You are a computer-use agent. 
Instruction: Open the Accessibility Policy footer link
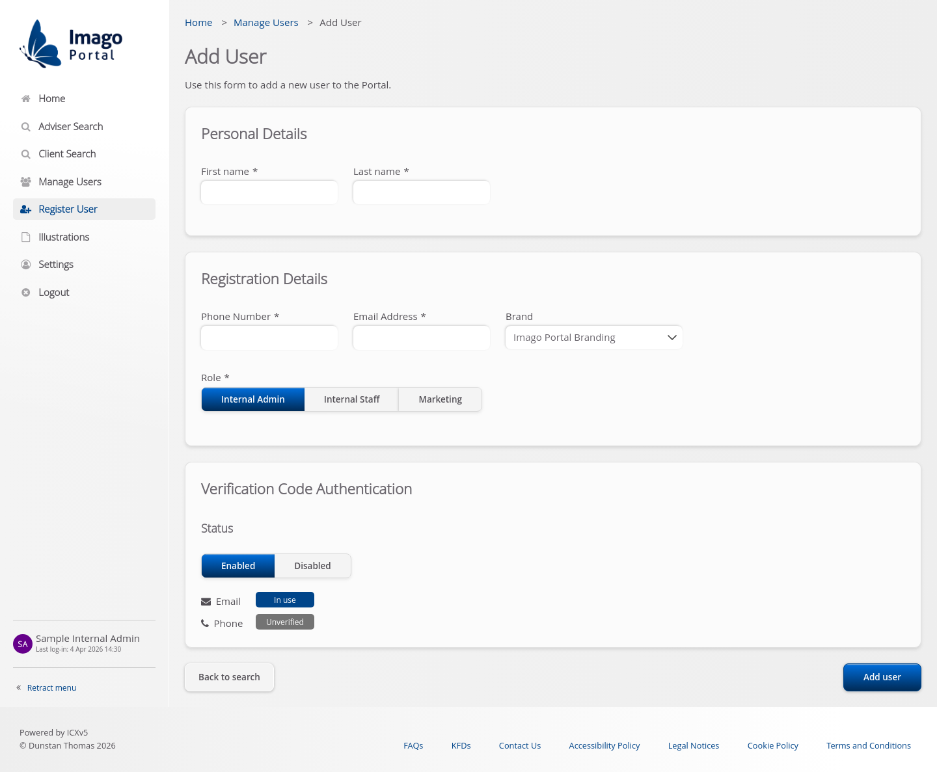[x=604, y=746]
